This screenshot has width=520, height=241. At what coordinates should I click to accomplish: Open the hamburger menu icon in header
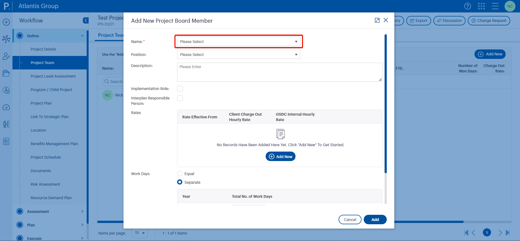495,6
